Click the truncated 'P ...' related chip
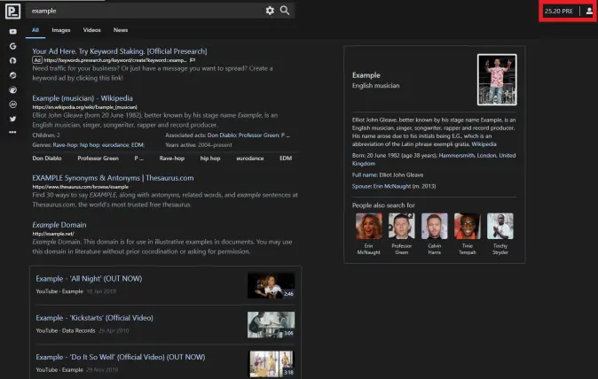The height and width of the screenshot is (379, 598). click(138, 159)
